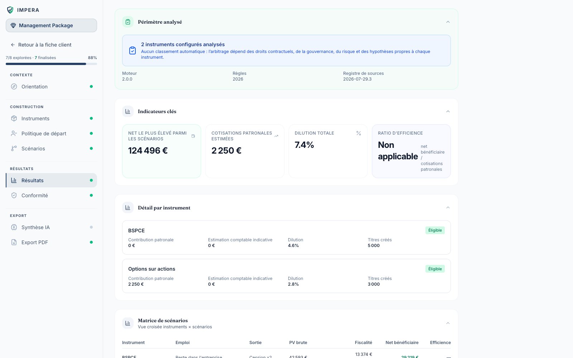This screenshot has height=358, width=573.
Task: Click the percent icon on Dilution totale card
Action: point(358,133)
